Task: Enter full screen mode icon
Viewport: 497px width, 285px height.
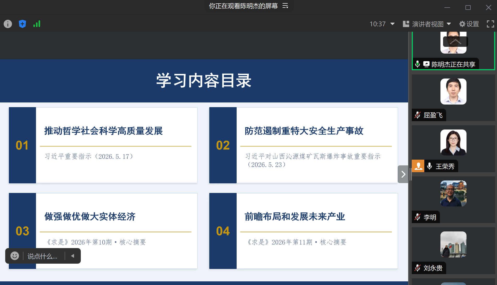Action: click(490, 24)
